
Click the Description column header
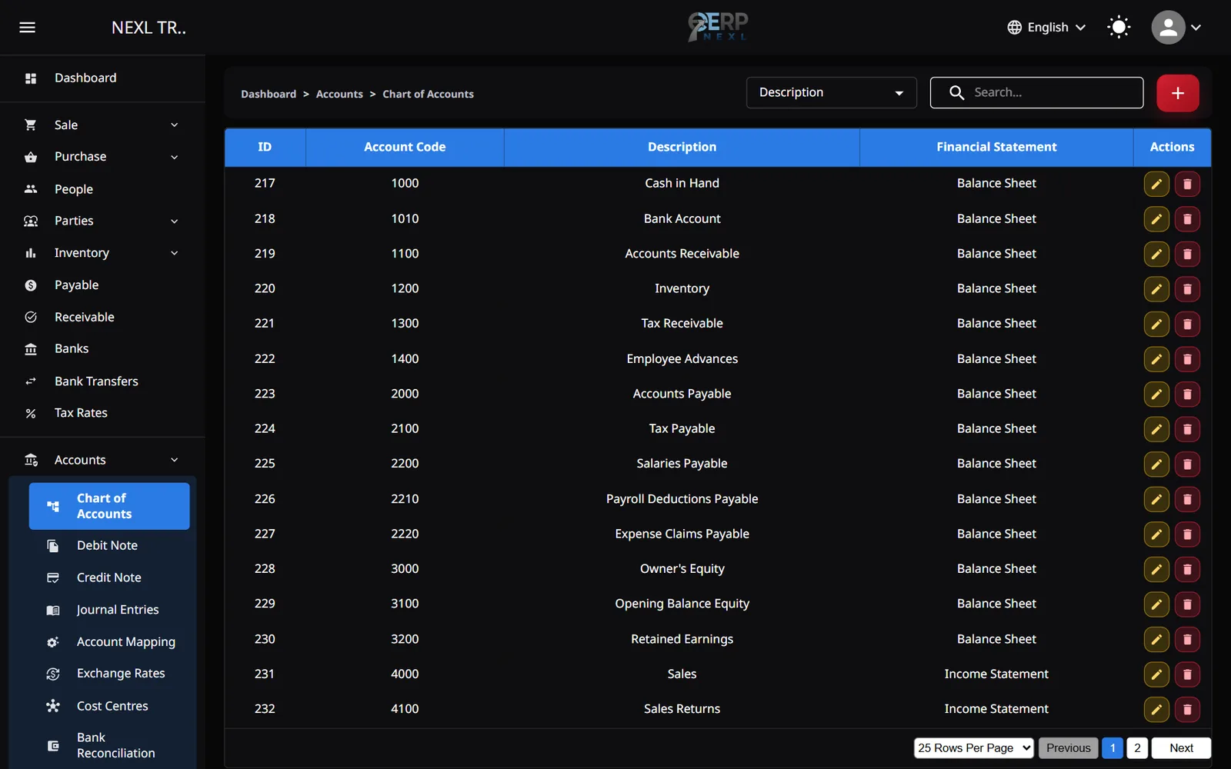[682, 147]
